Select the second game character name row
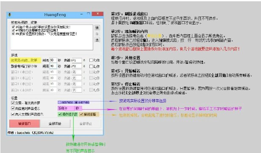The width and height of the screenshot is (261, 153). tap(24, 66)
